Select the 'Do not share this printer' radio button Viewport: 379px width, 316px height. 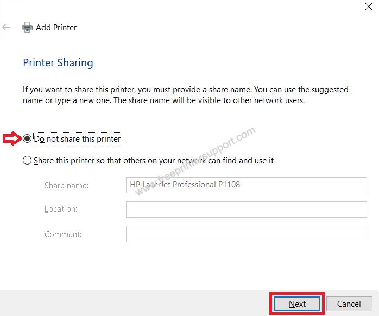[x=27, y=139]
